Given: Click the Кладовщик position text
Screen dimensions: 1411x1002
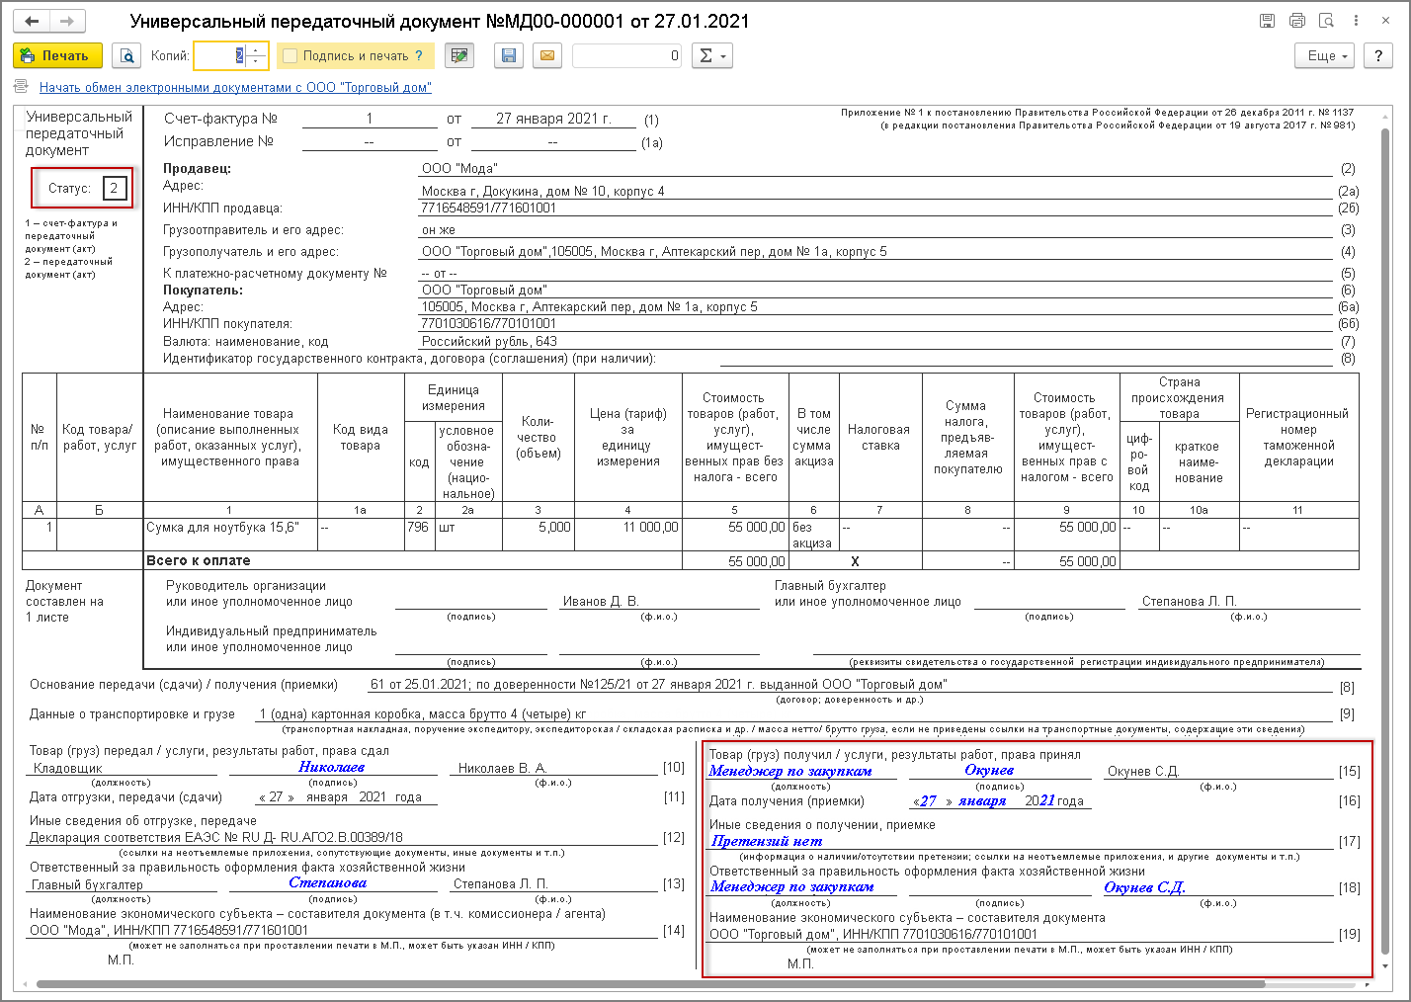Looking at the screenshot, I should pyautogui.click(x=68, y=769).
